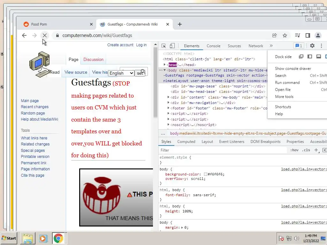
Task: Click the browser forward arrow
Action: tap(34, 35)
